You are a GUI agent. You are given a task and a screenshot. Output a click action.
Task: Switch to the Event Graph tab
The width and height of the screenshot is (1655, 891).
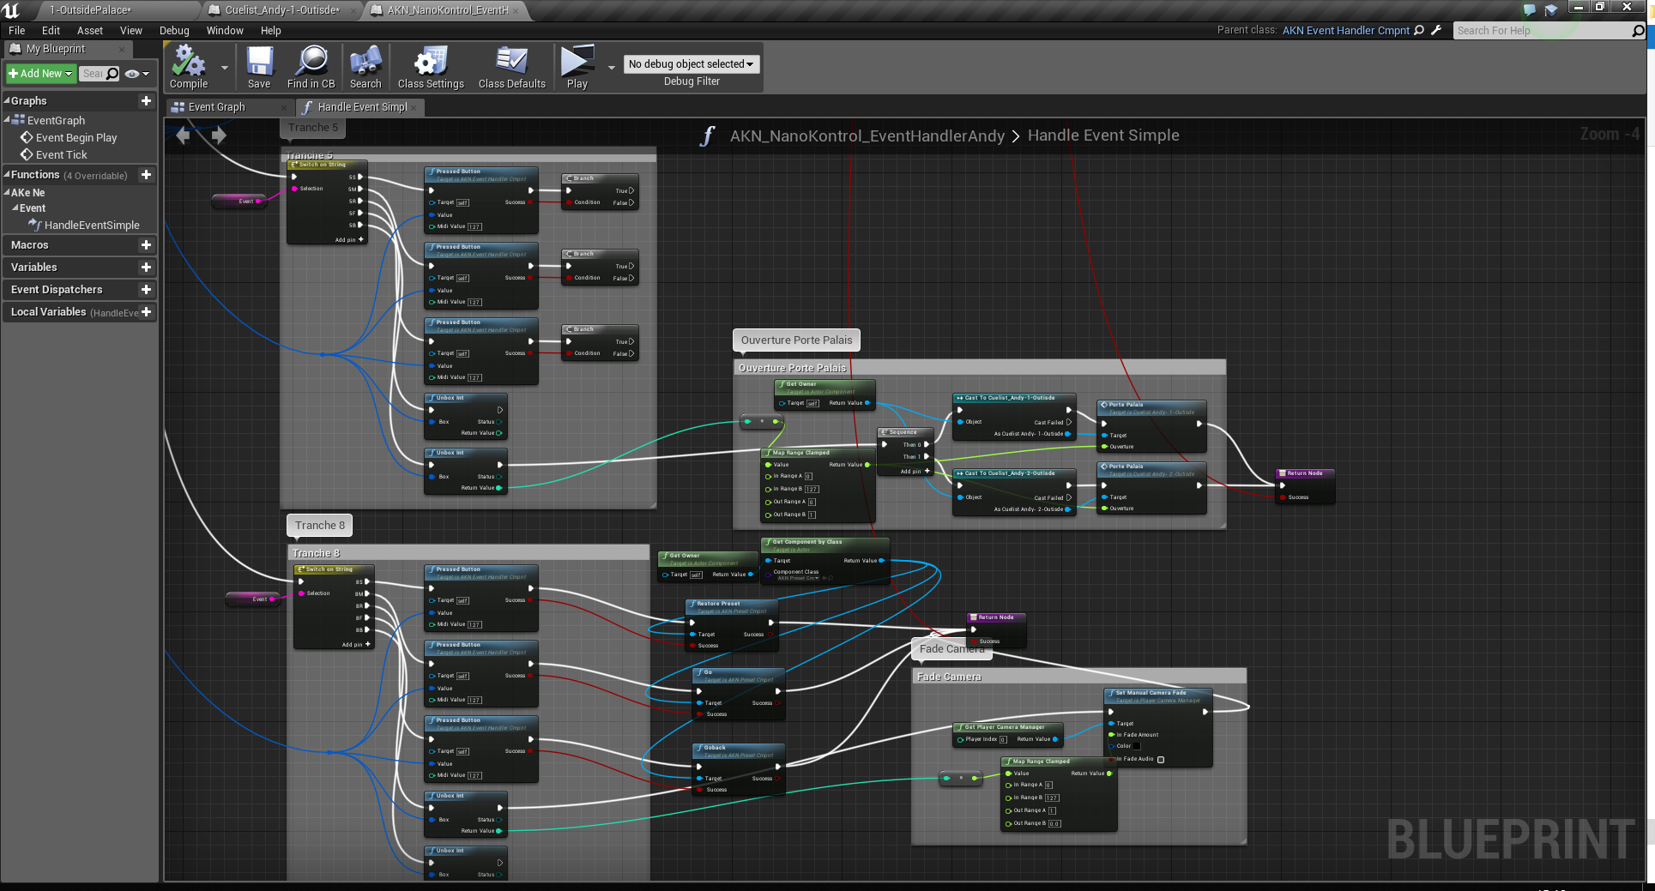click(226, 107)
